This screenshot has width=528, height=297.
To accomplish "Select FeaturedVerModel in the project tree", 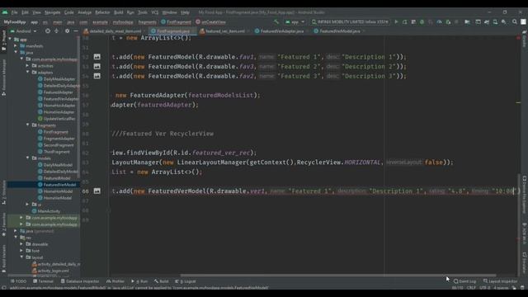I will (x=59, y=185).
